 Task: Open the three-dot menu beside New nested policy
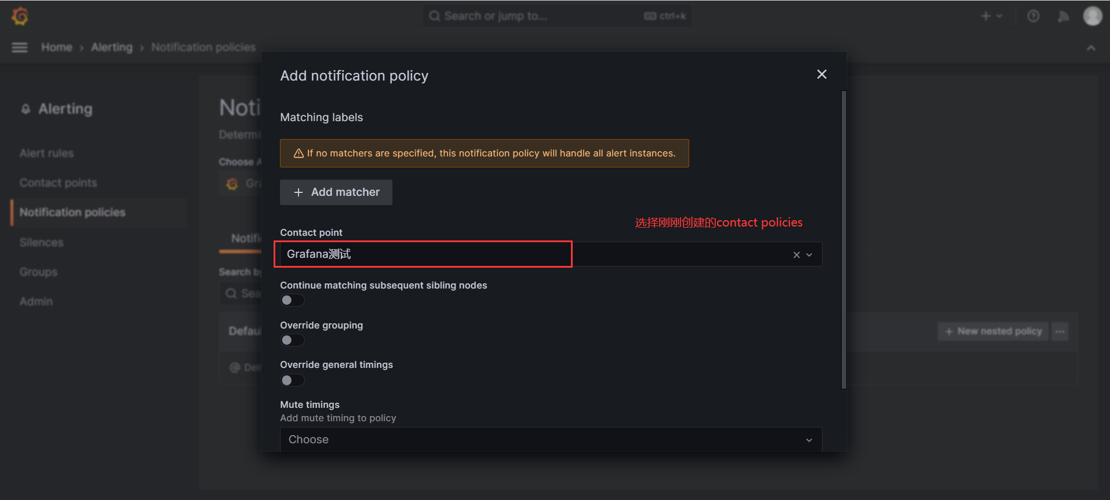(1060, 331)
